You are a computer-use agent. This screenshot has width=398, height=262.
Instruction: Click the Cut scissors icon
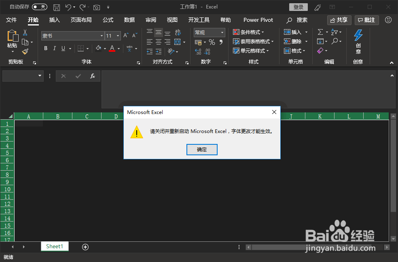click(25, 32)
